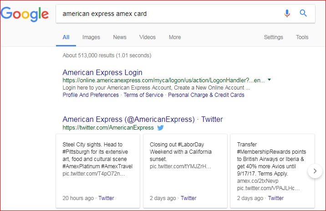Click the online.americanexpress.com green URL
This screenshot has width=326, height=211.
(x=164, y=80)
